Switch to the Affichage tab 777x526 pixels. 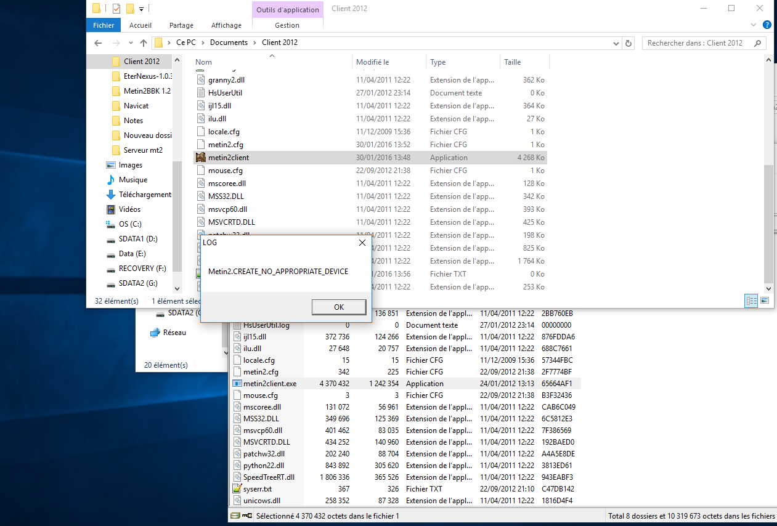click(x=226, y=25)
